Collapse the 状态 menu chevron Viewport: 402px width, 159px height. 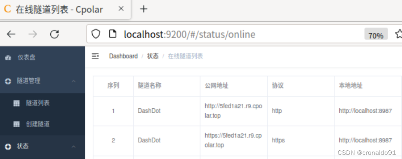(x=73, y=147)
